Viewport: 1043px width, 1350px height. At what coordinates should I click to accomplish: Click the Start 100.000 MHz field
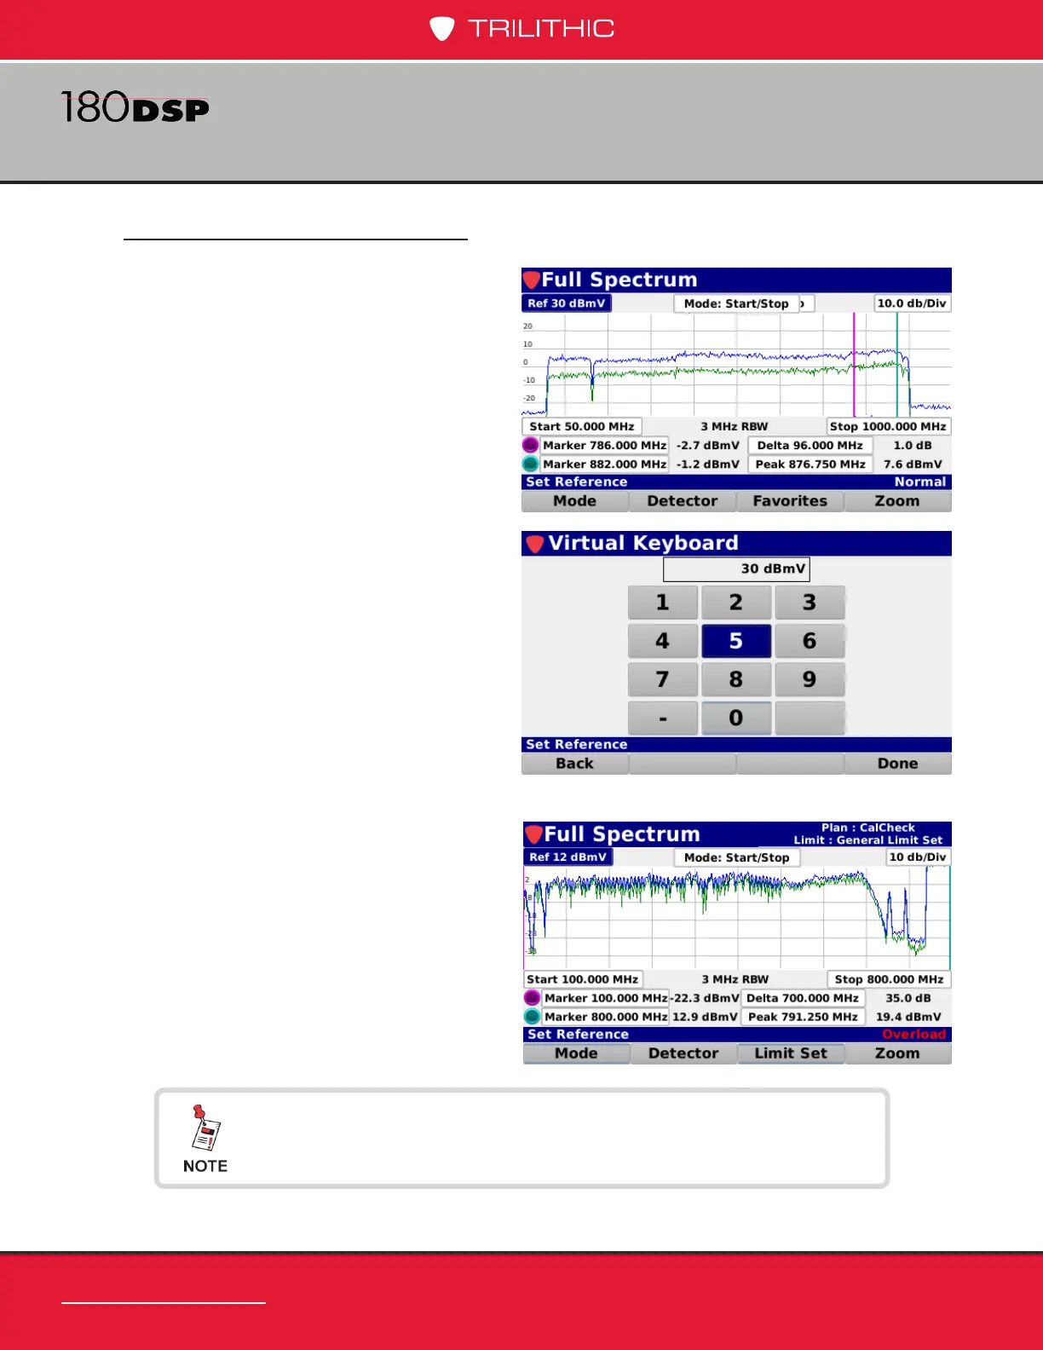[x=583, y=980]
